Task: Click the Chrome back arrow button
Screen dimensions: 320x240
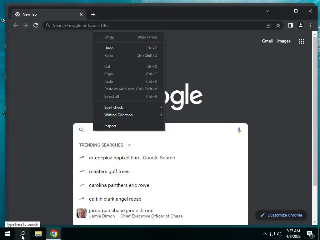Action: coord(16,25)
